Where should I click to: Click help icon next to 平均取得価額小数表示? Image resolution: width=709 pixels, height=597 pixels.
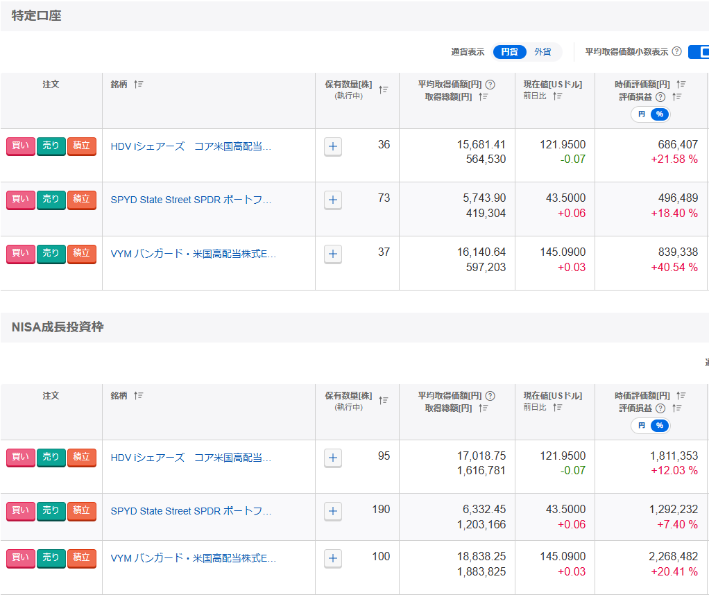click(x=676, y=52)
